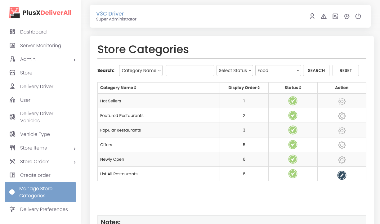Open gear action for Featured Restaurants
This screenshot has height=224, width=380.
[x=342, y=116]
